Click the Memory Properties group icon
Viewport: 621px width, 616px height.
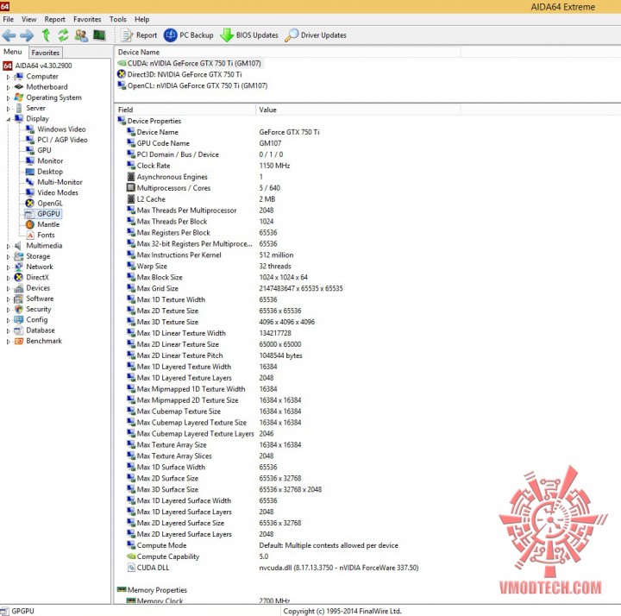coord(122,590)
